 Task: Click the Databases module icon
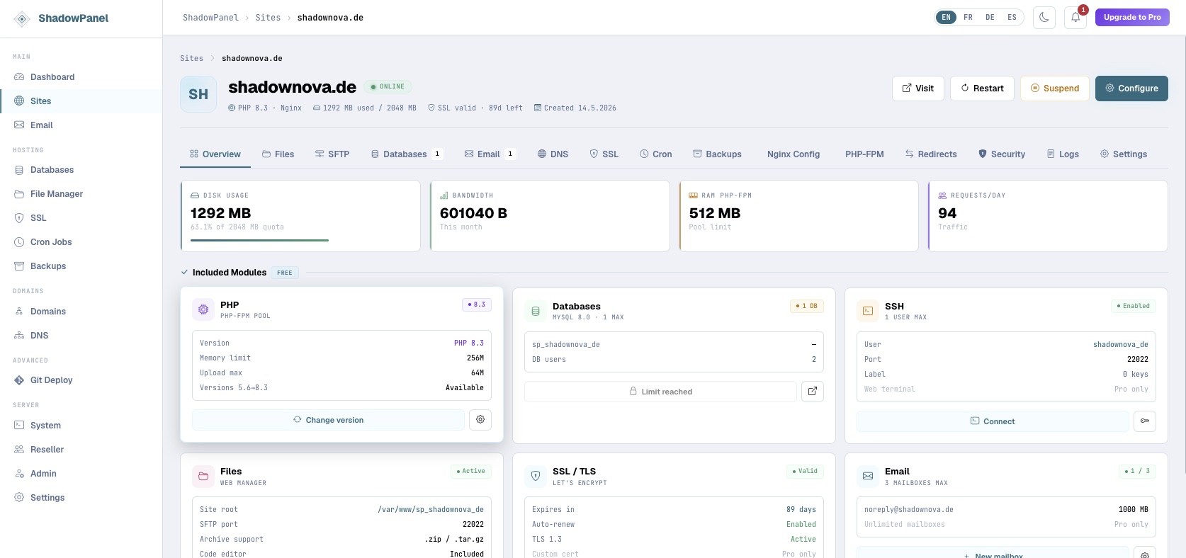pyautogui.click(x=536, y=311)
